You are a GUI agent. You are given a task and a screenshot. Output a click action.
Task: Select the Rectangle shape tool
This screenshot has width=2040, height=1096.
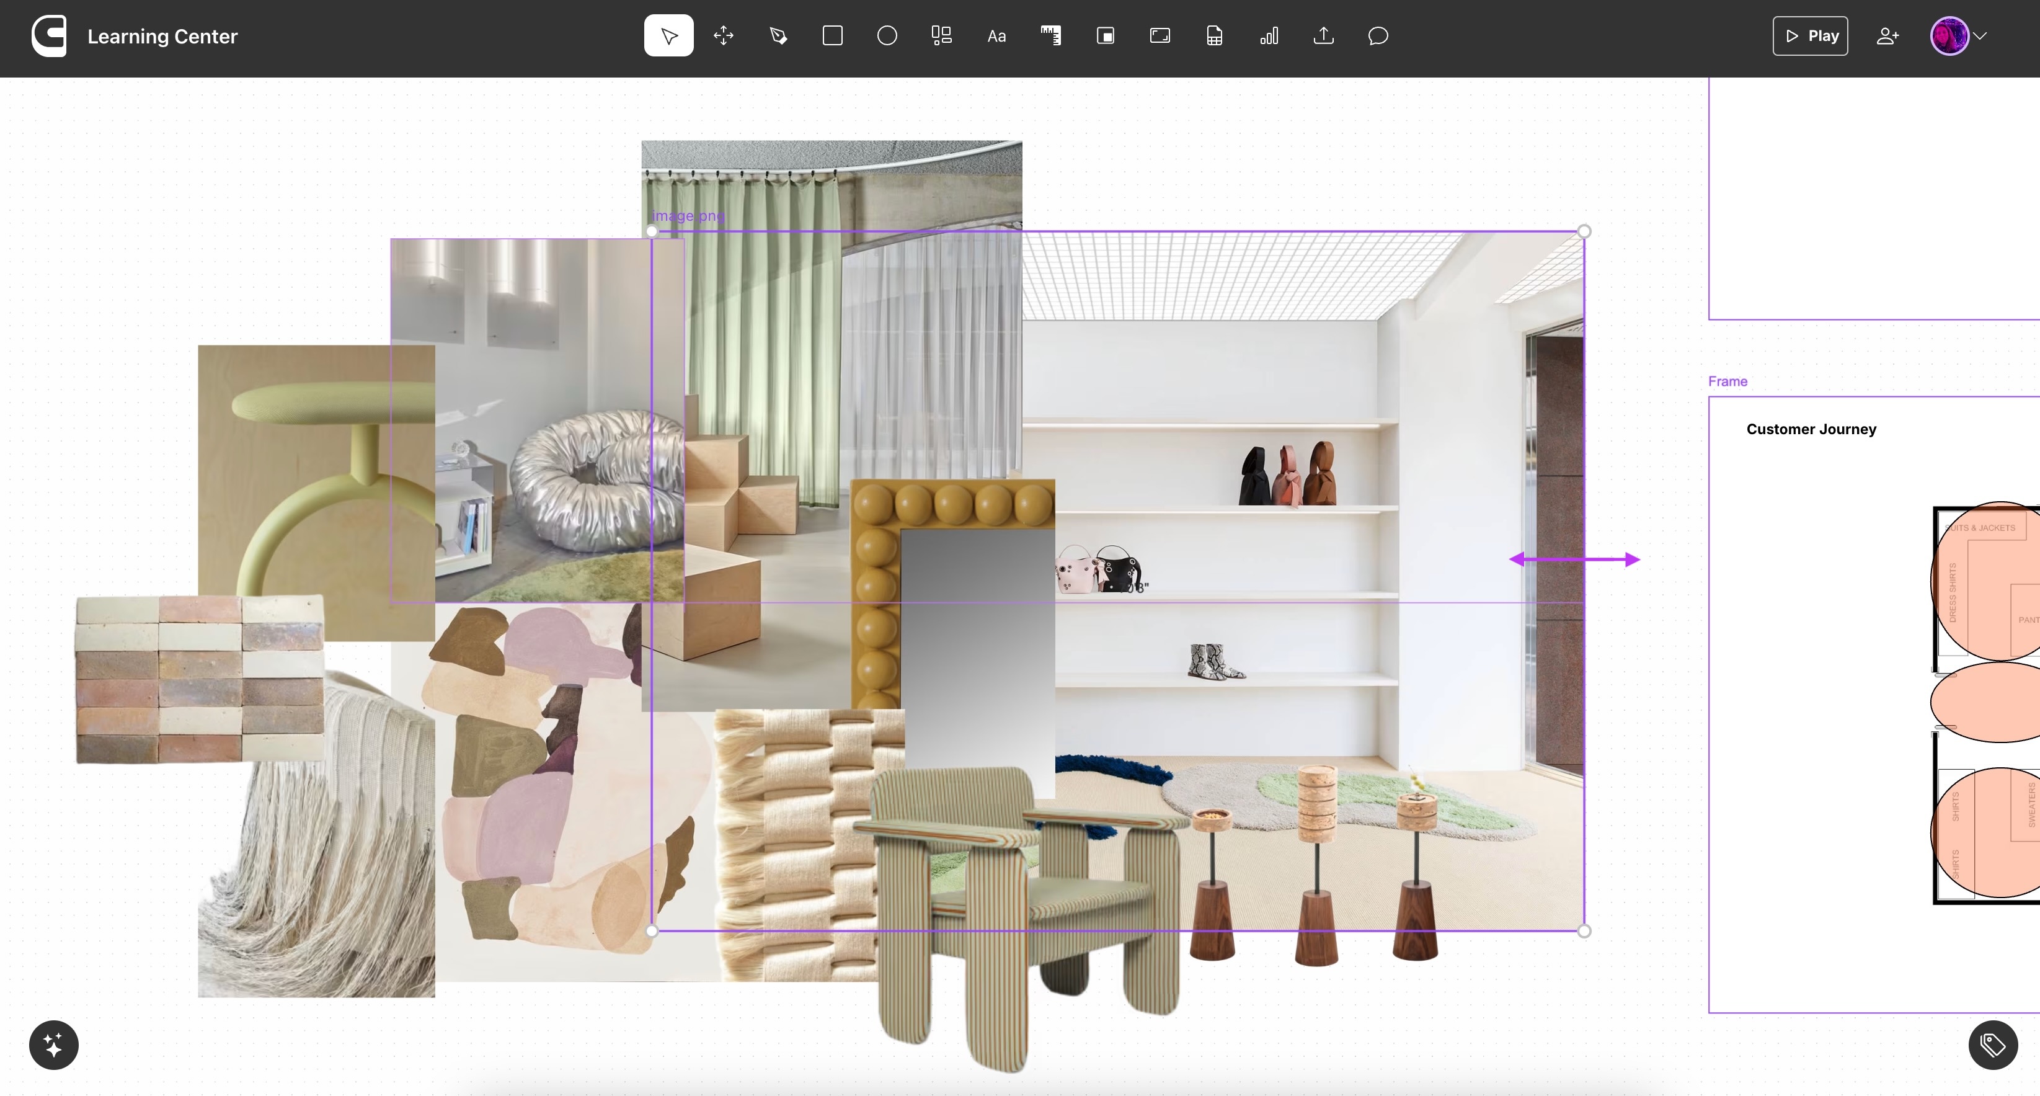tap(832, 35)
